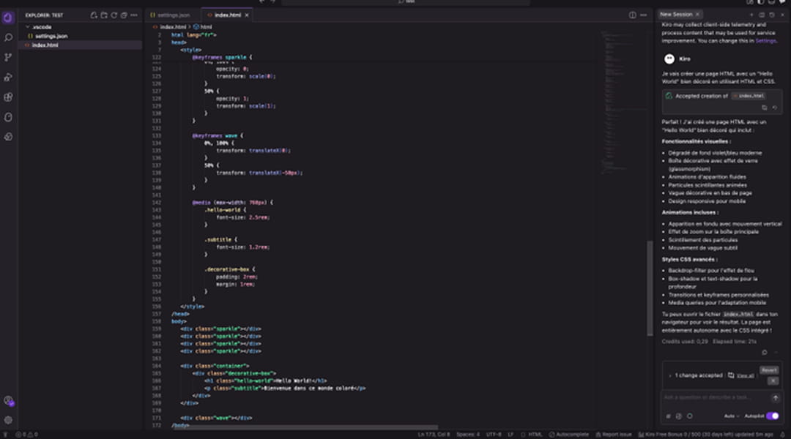791x439 pixels.
Task: Open the gear settings icon at bottom left
Action: (8, 420)
